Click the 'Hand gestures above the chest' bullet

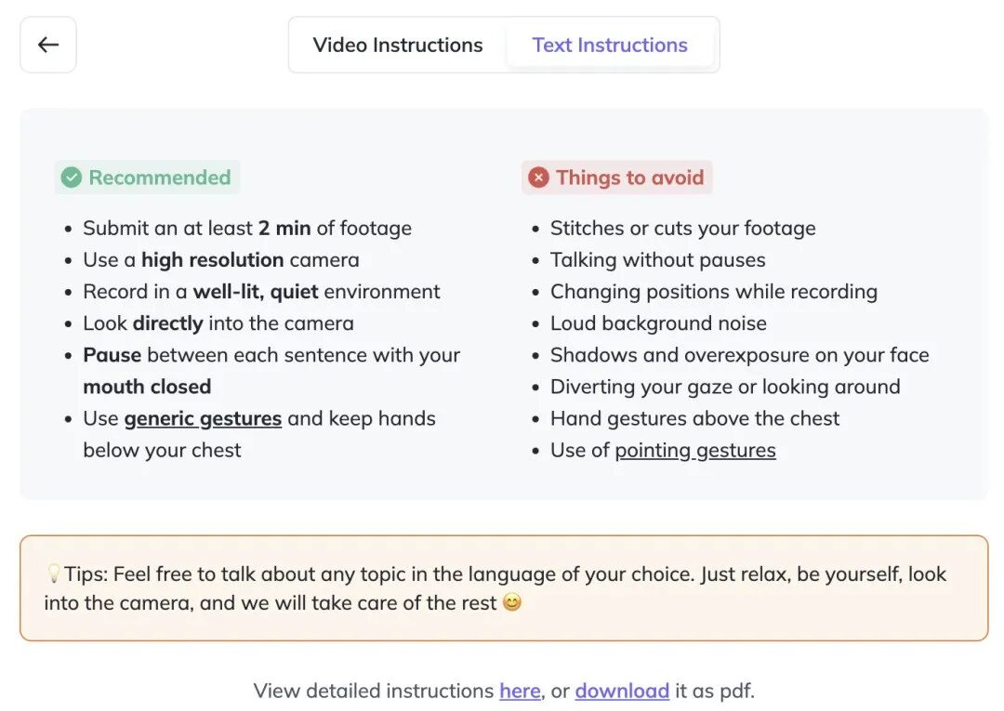click(x=694, y=418)
